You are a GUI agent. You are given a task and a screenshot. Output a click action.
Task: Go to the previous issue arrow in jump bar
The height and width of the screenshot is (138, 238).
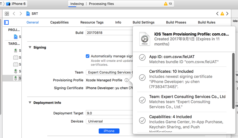217,14
